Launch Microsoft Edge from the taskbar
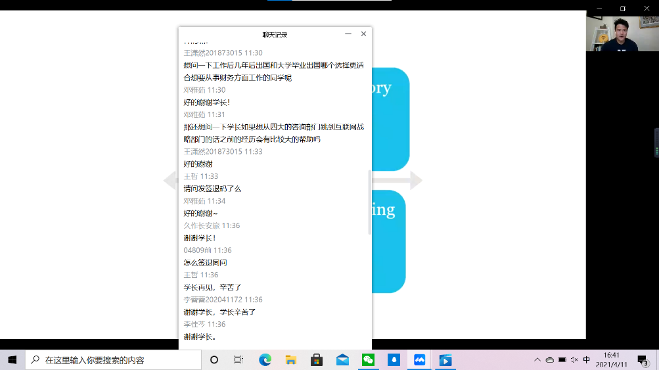The width and height of the screenshot is (659, 370). tap(265, 360)
